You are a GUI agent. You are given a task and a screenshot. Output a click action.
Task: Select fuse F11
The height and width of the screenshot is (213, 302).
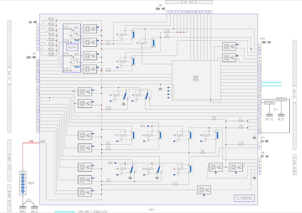pyautogui.click(x=175, y=185)
